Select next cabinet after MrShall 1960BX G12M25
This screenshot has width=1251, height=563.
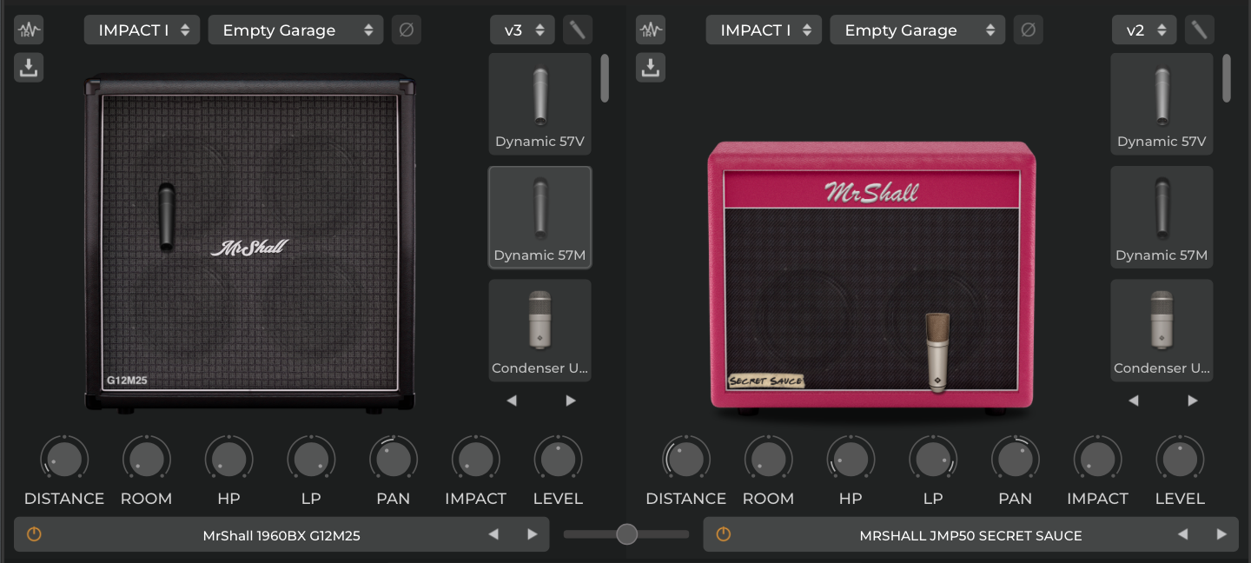tap(532, 534)
